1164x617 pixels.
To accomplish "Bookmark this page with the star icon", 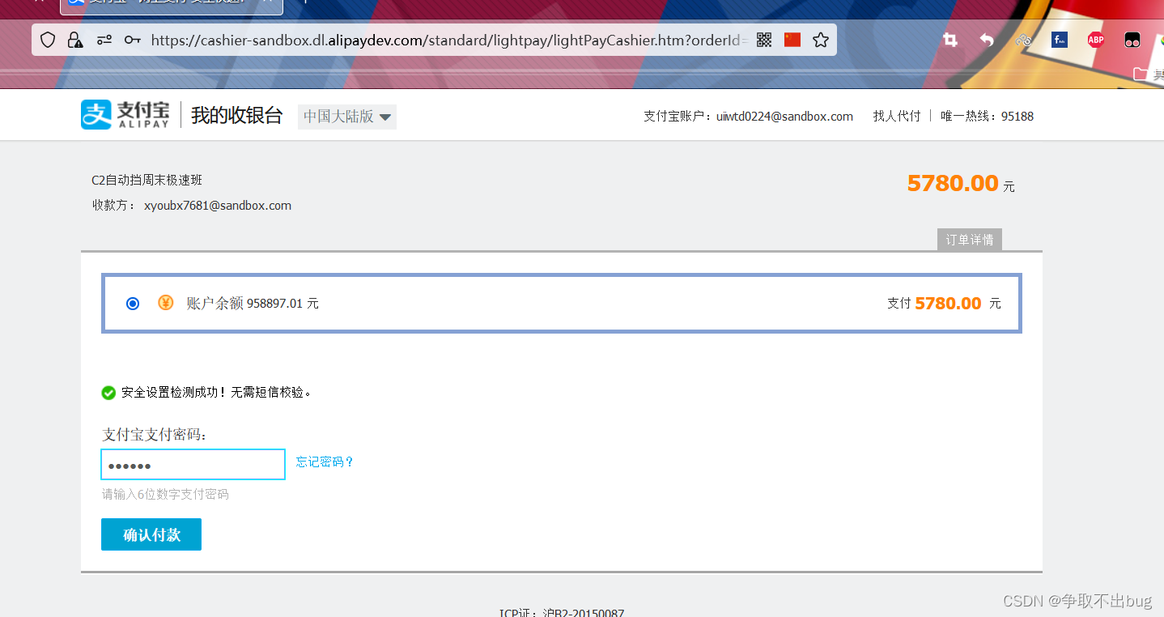I will (x=821, y=40).
